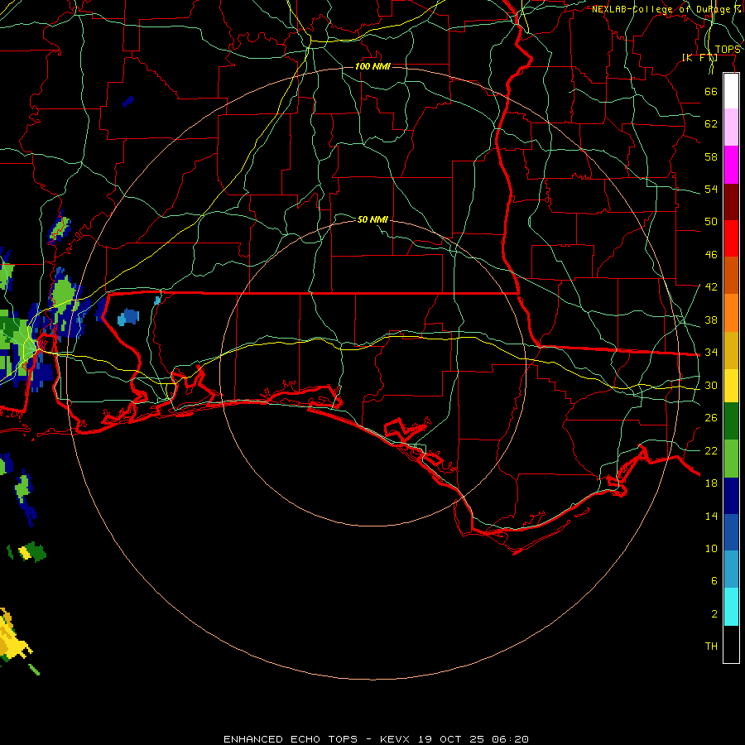Image resolution: width=745 pixels, height=745 pixels.
Task: Click the 'TH' threshold legend label
Action: 711,646
